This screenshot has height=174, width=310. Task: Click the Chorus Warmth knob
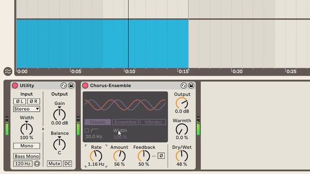[182, 130]
